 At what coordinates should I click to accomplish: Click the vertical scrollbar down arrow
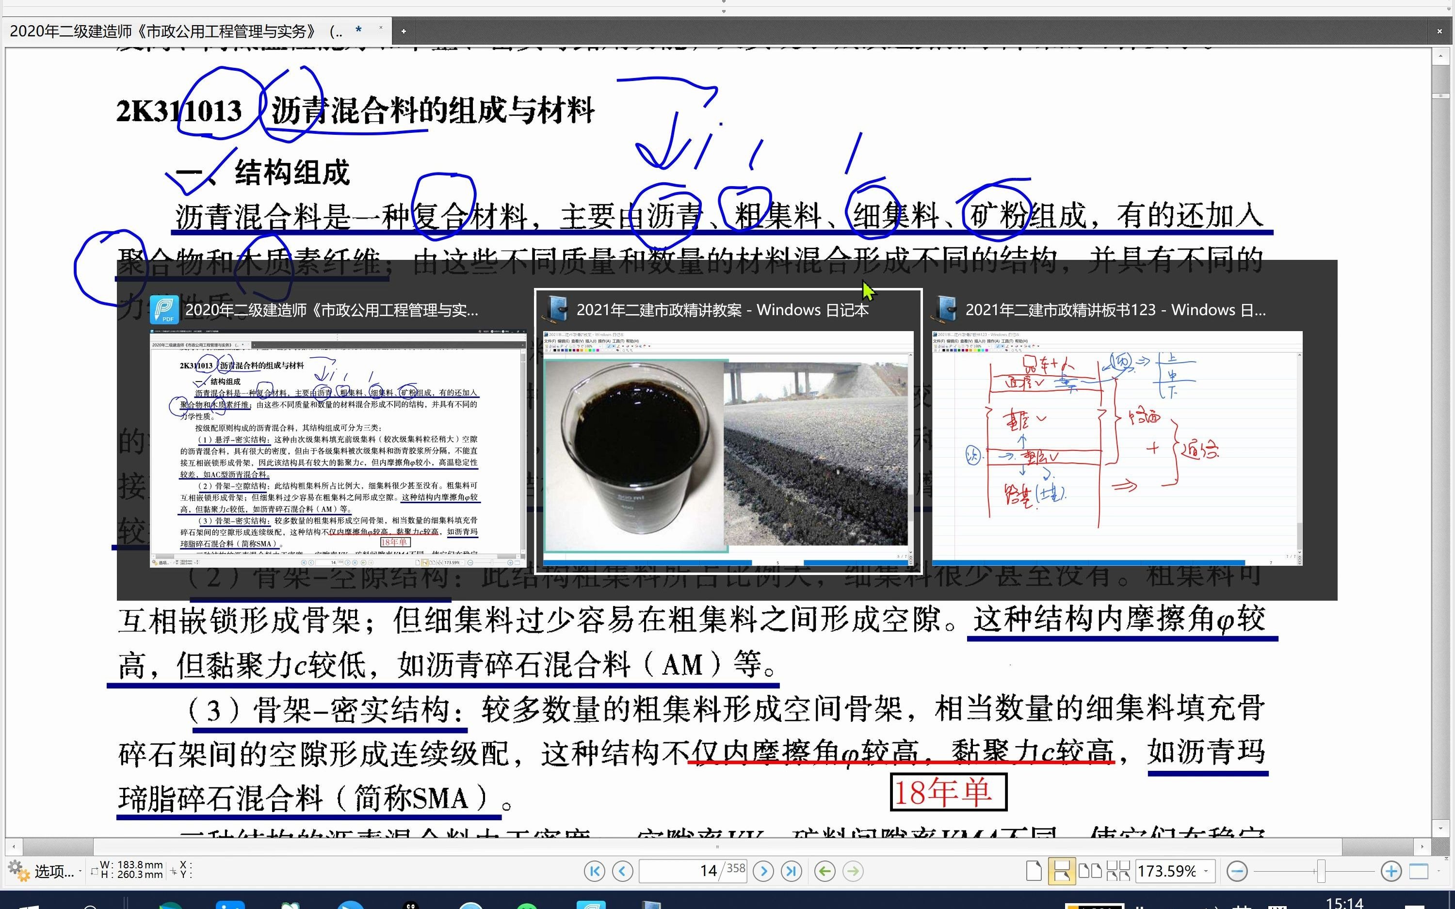(x=1440, y=829)
